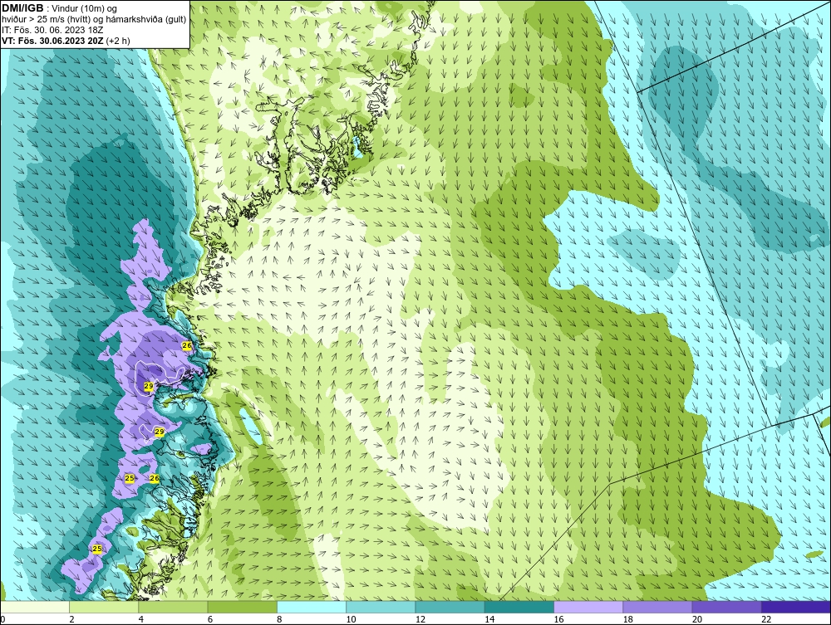This screenshot has height=625, width=831.
Task: Click the scale value '10' under the color bar
Action: [351, 620]
